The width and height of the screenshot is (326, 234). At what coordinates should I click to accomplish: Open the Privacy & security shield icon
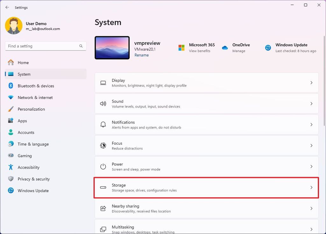point(10,179)
